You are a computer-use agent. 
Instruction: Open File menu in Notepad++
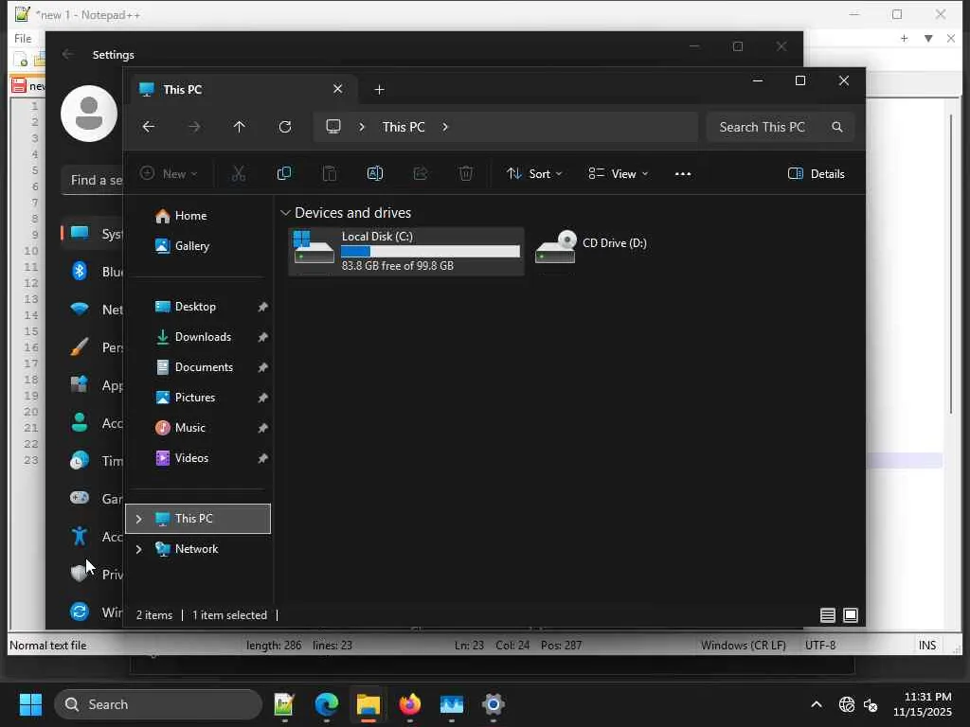[x=23, y=38]
